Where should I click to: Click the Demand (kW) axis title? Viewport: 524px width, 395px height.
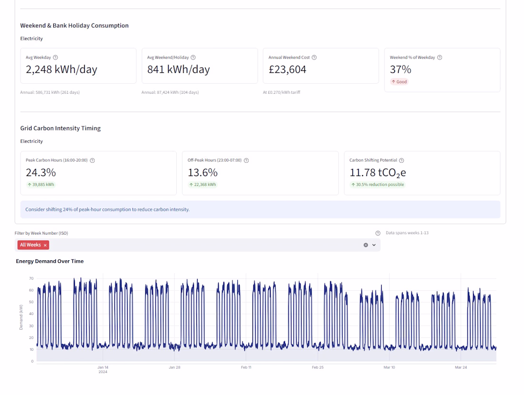(x=21, y=317)
